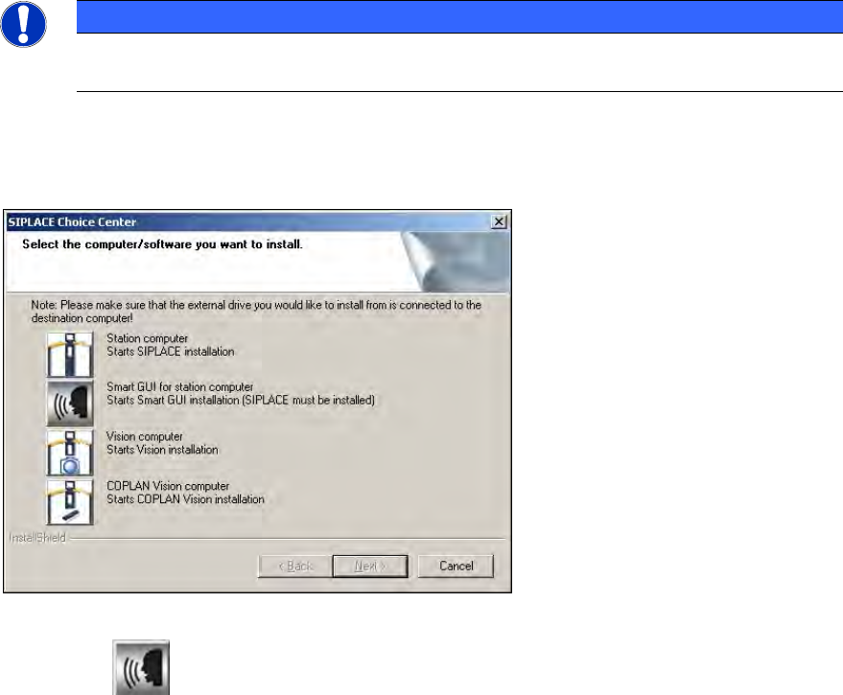Click the Cancel button
Image resolution: width=843 pixels, height=695 pixels.
point(456,566)
